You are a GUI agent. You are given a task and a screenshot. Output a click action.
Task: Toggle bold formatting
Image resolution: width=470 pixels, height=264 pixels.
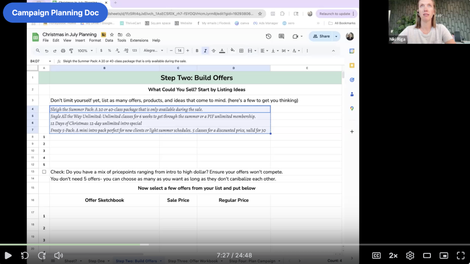tap(197, 51)
